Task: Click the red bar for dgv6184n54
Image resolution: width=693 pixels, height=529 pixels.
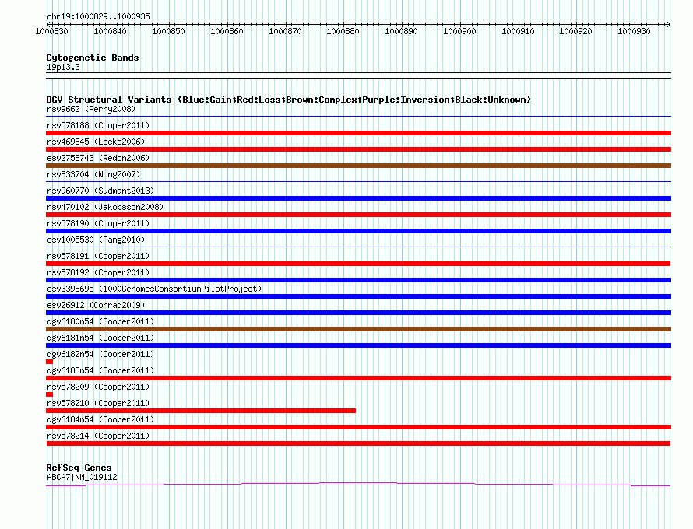Action: coord(358,427)
